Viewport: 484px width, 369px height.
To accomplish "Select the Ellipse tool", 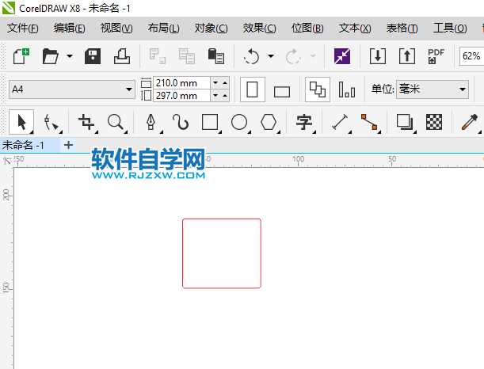I will pyautogui.click(x=239, y=122).
